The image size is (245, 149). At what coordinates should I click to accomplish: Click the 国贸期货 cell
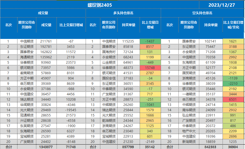189,73
